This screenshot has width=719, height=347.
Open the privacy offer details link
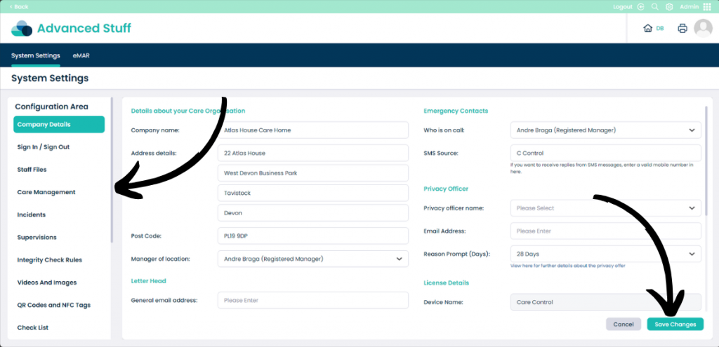pyautogui.click(x=567, y=266)
